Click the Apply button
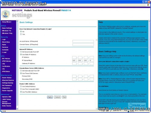The height and width of the screenshot is (113, 151). point(50,97)
